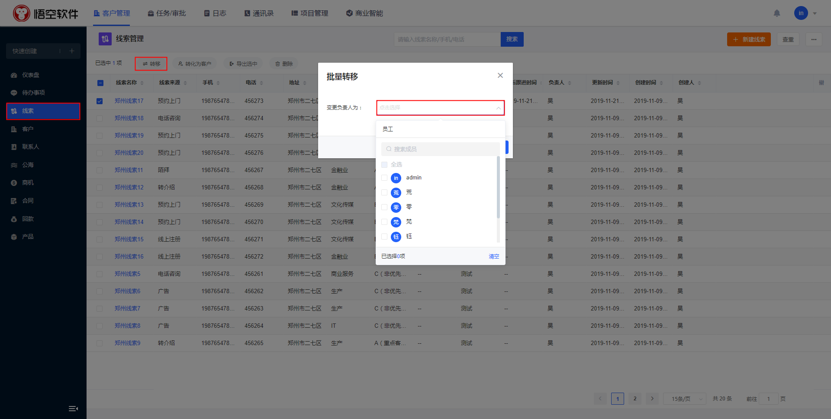Click the 清空 clear selection link
This screenshot has height=419, width=831.
[x=493, y=256]
